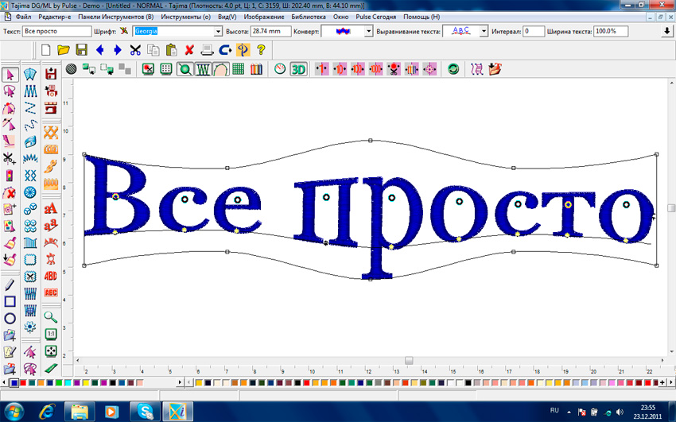Click the ABC text alignment button
Viewport: 676px width, 422px height.
pos(460,31)
